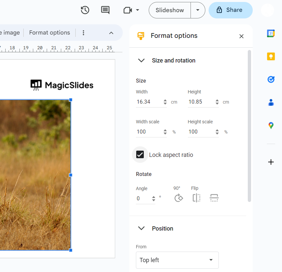The width and height of the screenshot is (282, 272).
Task: Open Google Calendar side panel
Action: click(271, 33)
